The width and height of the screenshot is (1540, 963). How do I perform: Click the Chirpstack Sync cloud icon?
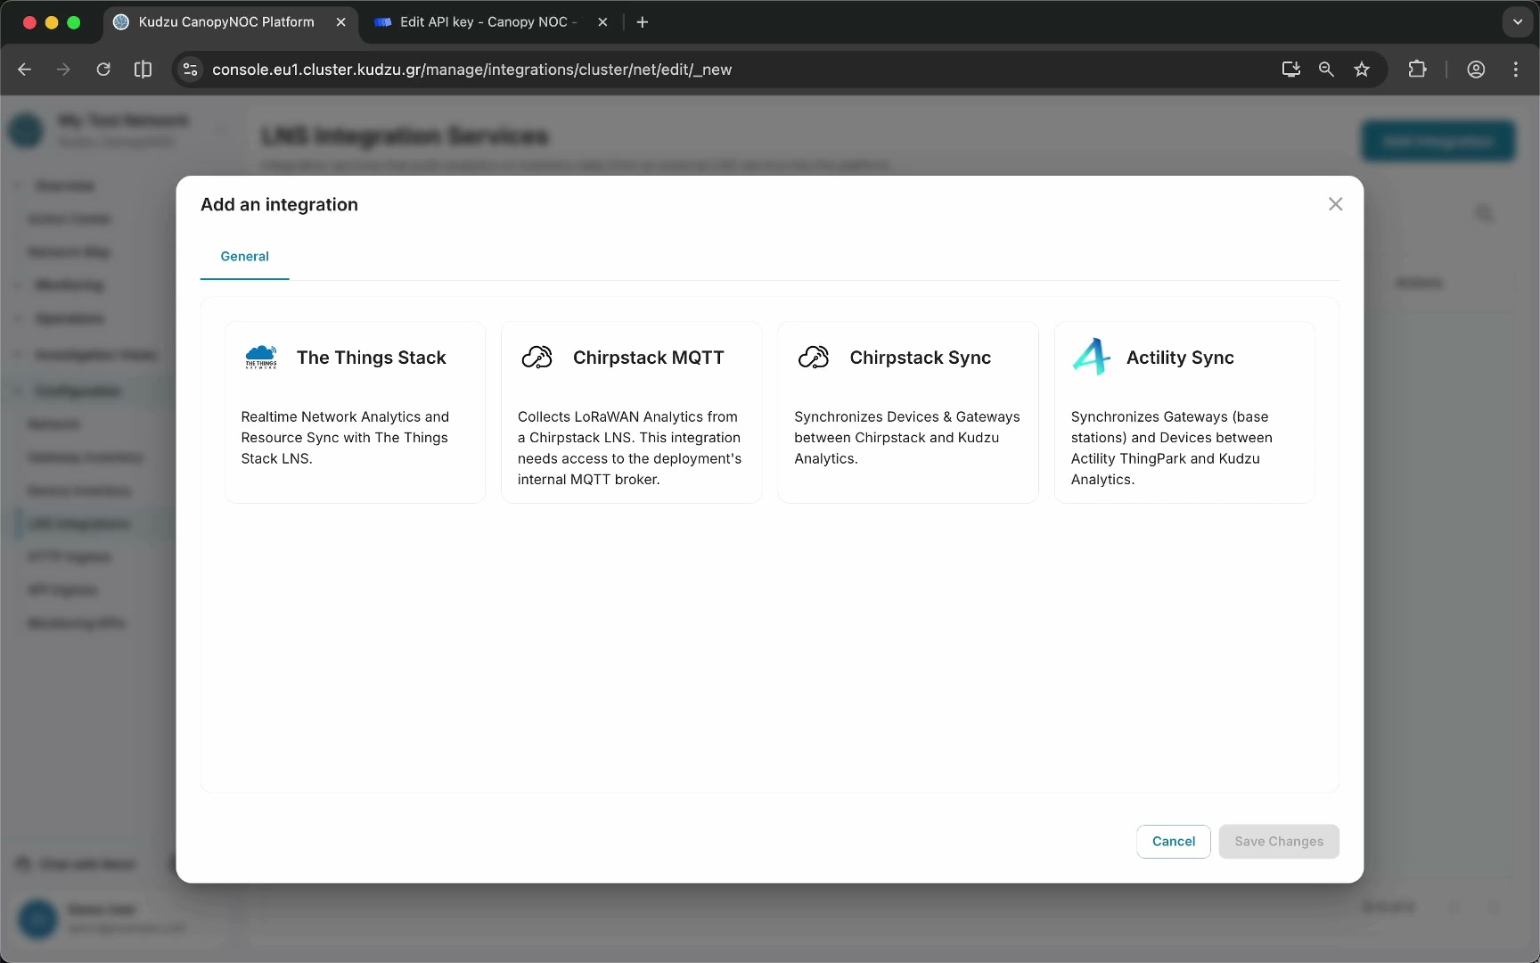coord(814,357)
